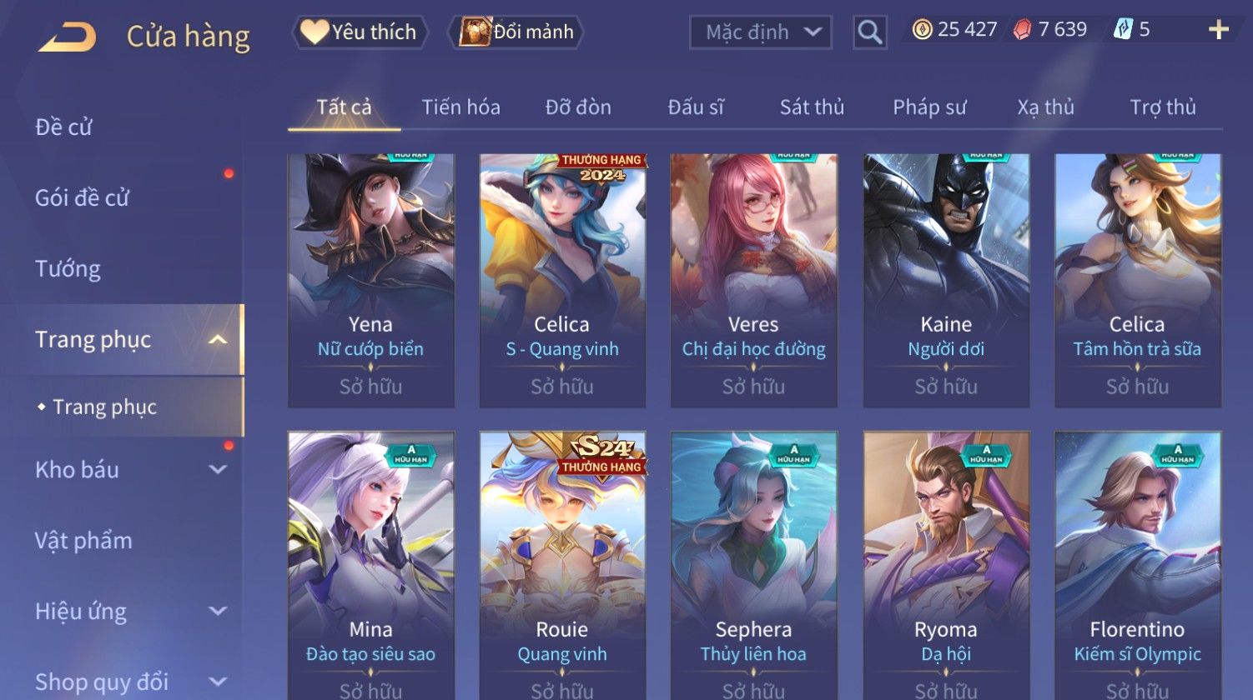This screenshot has width=1253, height=700.
Task: Open Yêu thích heart favorites
Action: pos(360,32)
